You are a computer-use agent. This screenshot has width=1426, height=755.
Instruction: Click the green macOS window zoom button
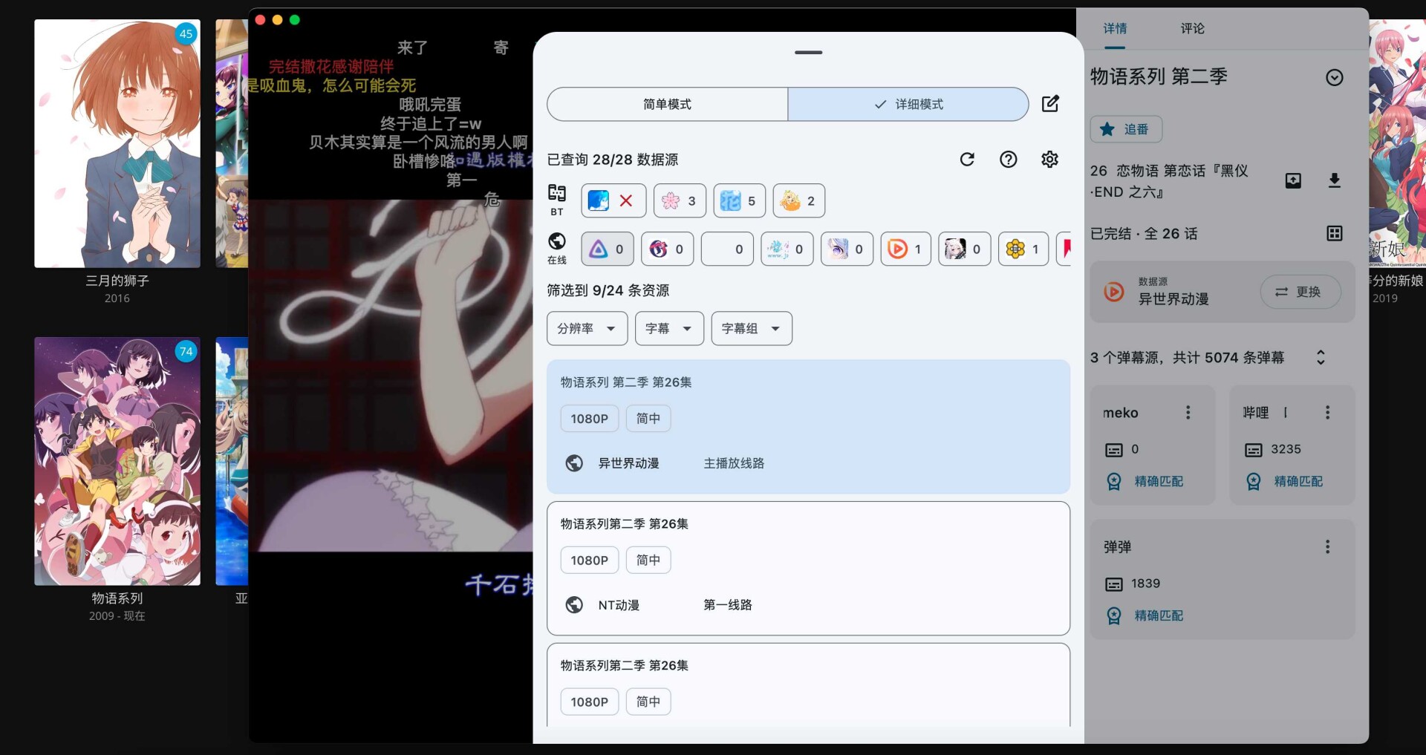[x=295, y=20]
